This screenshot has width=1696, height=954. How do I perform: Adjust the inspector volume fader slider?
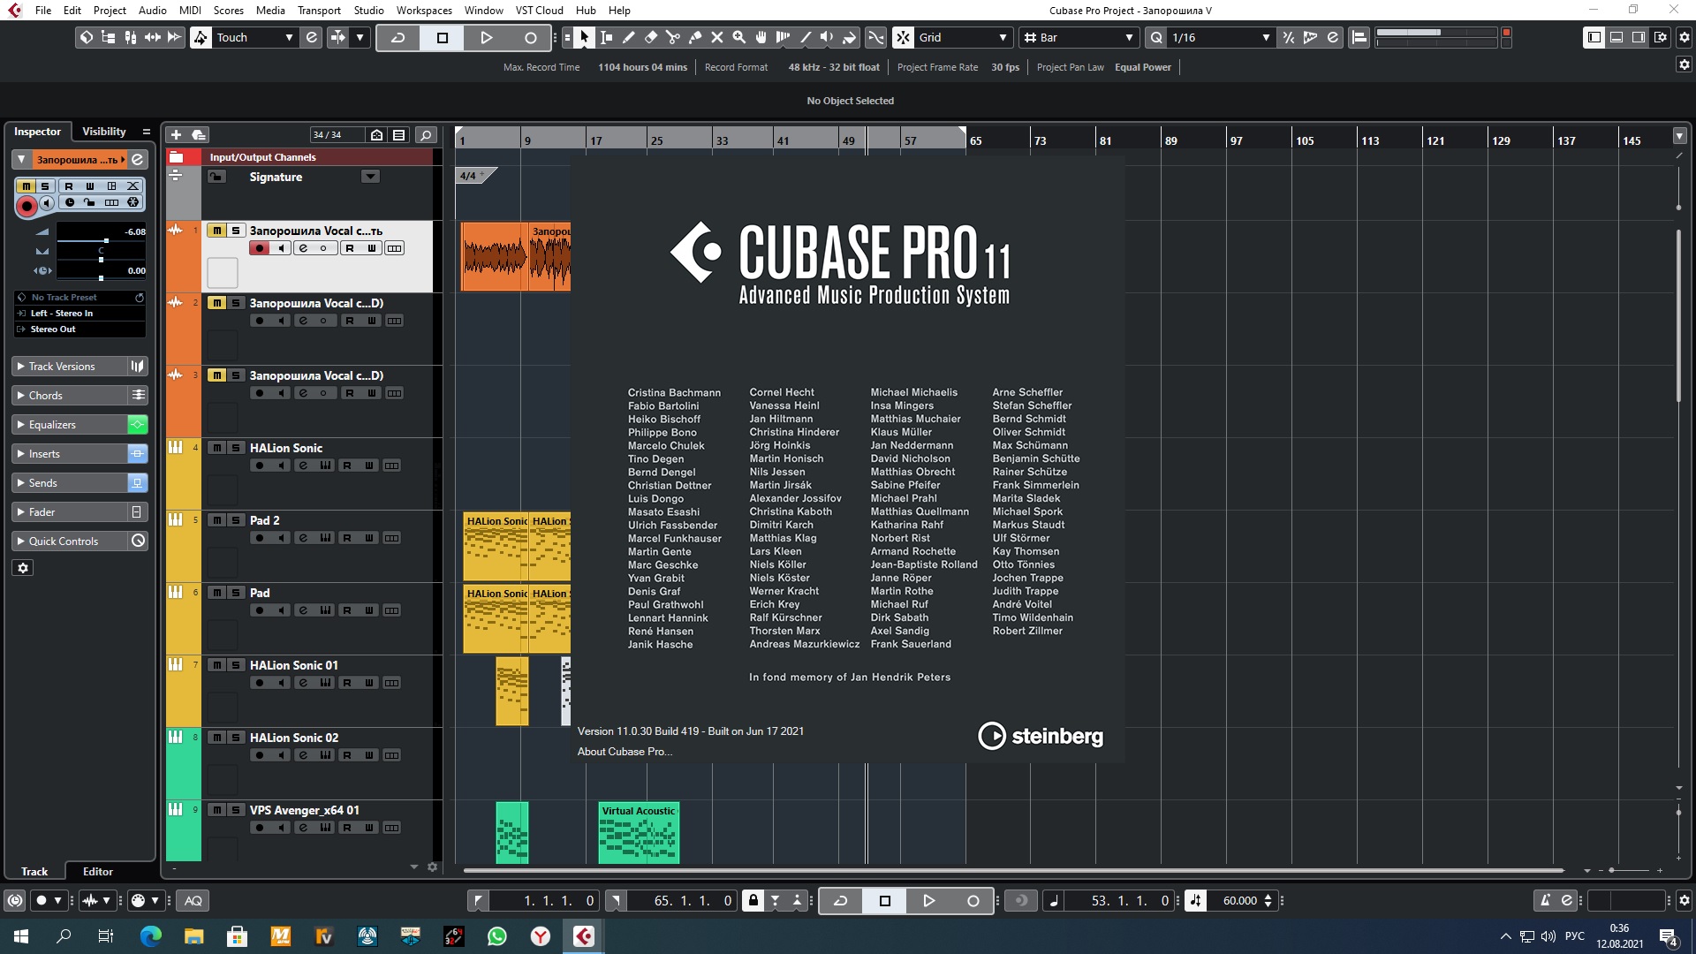[106, 240]
